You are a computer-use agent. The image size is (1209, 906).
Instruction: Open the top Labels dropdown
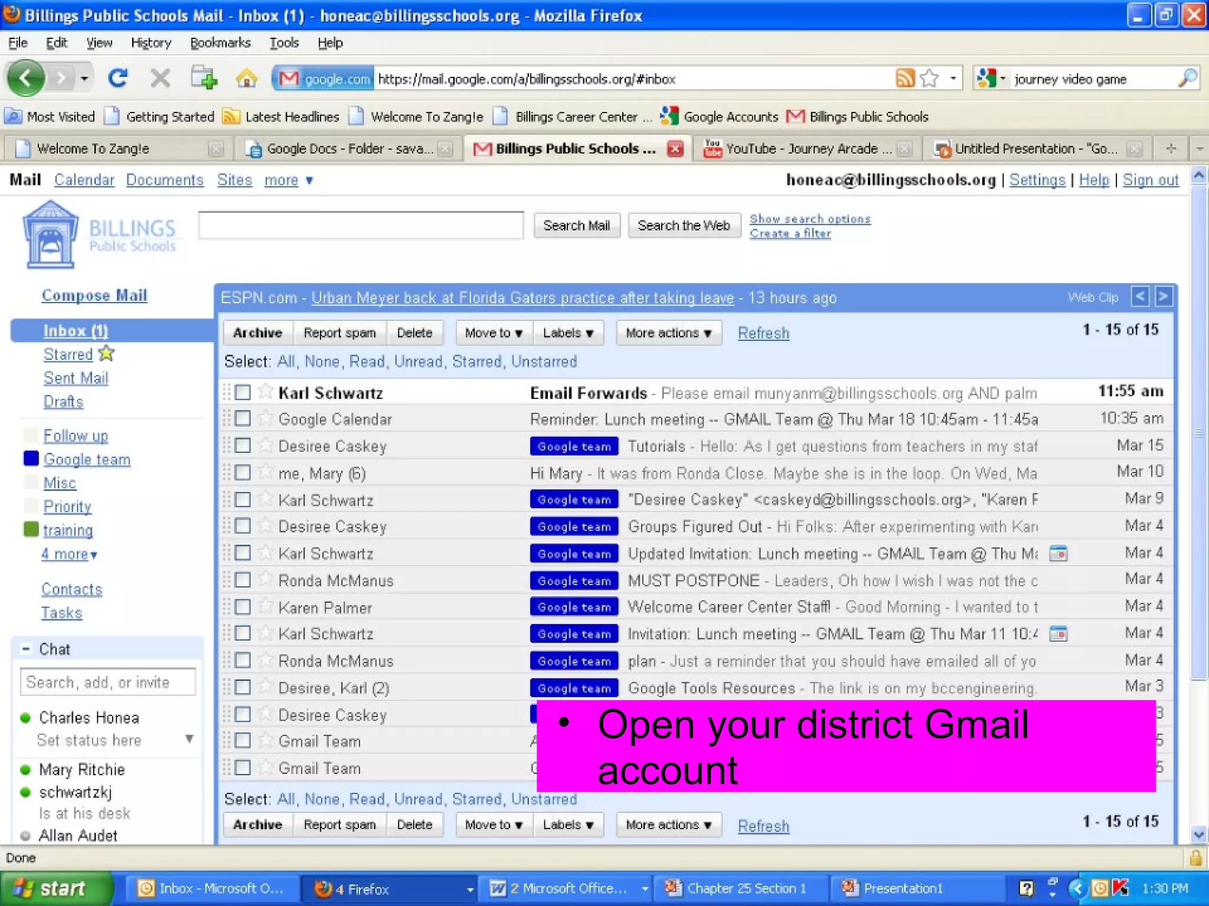coord(568,333)
